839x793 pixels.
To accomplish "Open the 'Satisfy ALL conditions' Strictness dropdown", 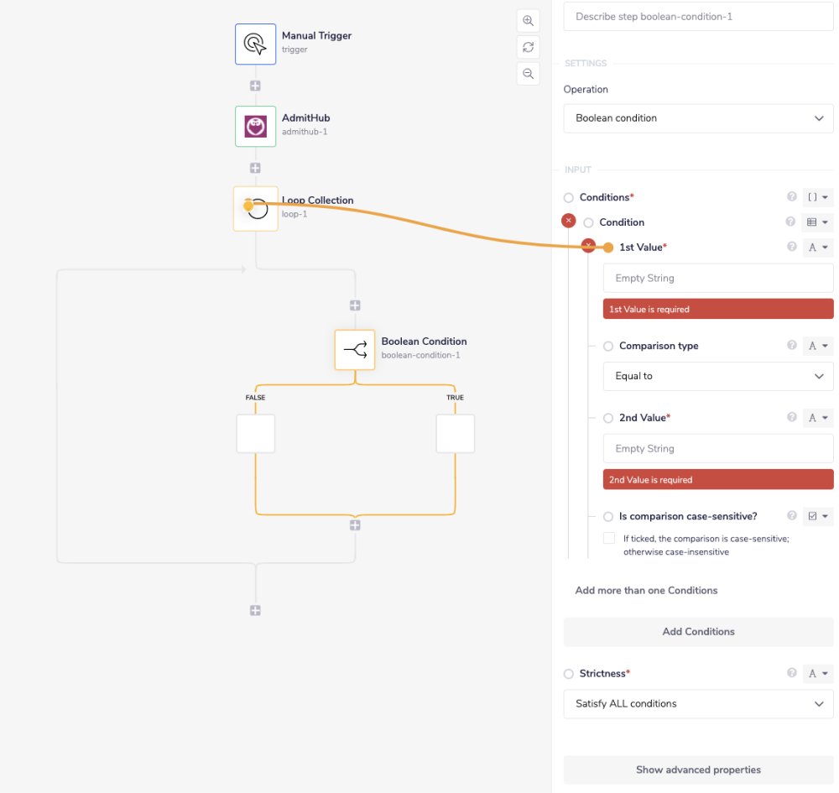I will [698, 704].
